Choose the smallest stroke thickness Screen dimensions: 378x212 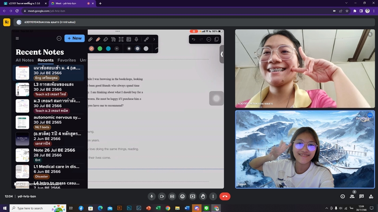pos(129,49)
